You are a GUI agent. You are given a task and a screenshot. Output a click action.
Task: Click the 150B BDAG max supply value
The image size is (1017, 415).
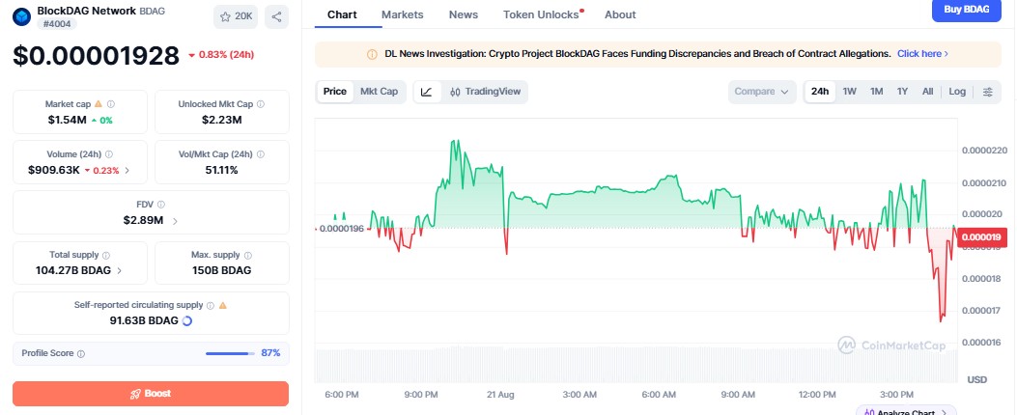222,270
